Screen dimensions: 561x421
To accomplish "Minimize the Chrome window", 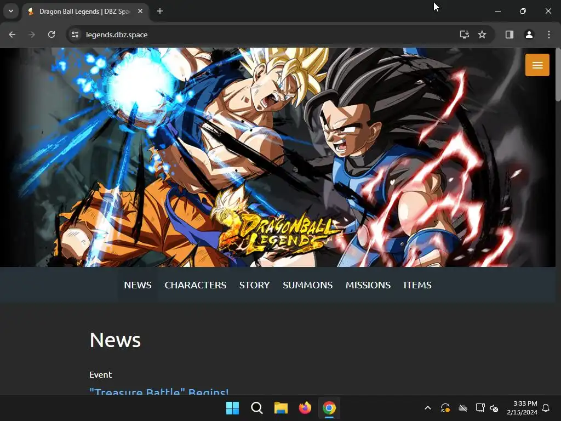I will pyautogui.click(x=498, y=11).
